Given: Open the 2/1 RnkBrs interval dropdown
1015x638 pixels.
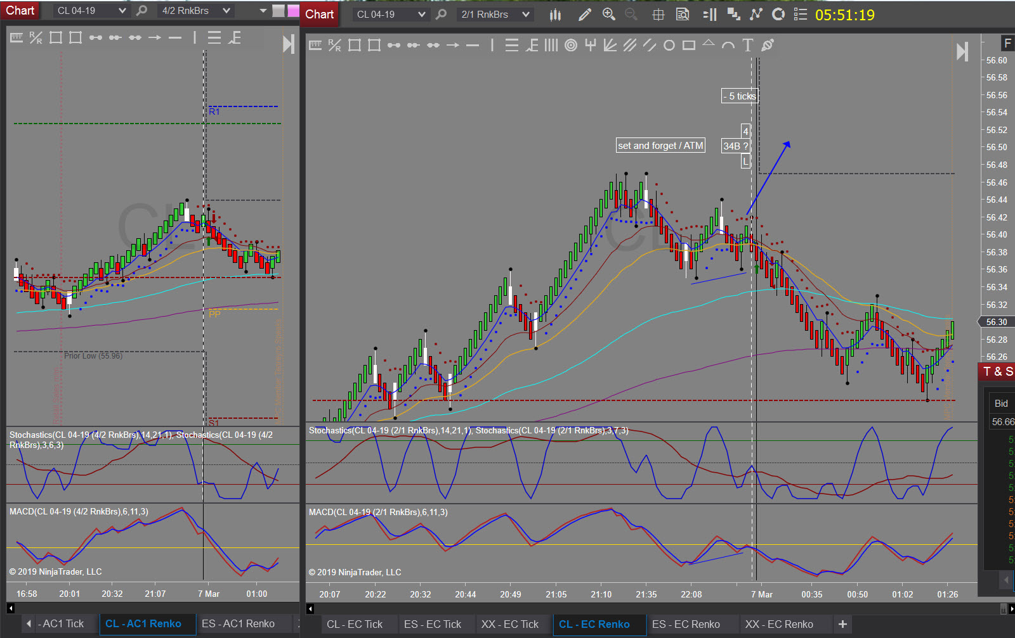Looking at the screenshot, I should point(495,15).
